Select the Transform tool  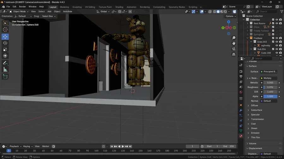click(5, 56)
